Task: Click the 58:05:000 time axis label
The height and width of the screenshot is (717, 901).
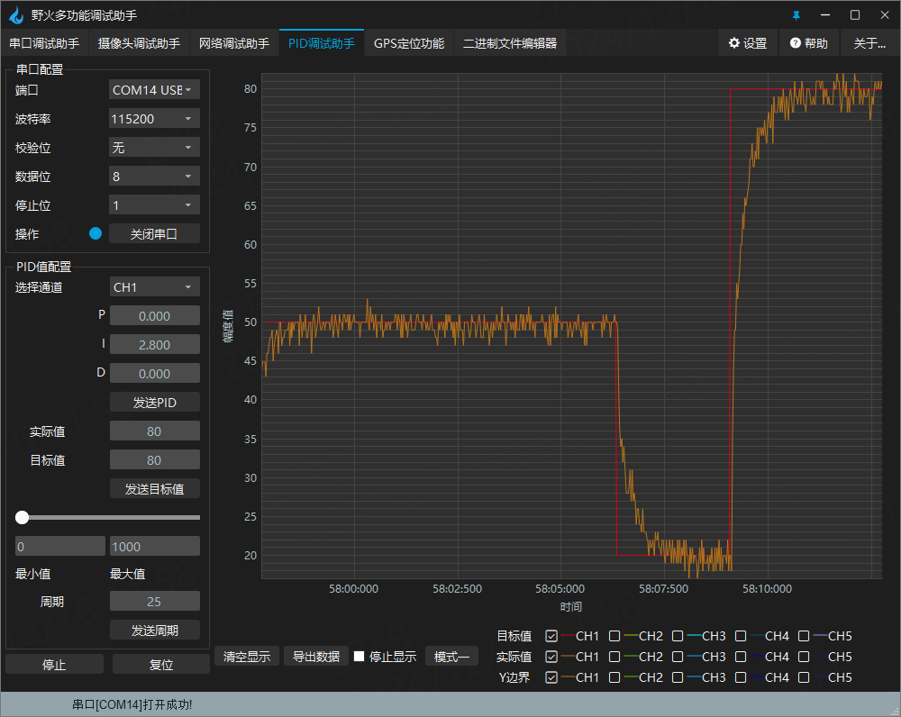Action: click(560, 589)
